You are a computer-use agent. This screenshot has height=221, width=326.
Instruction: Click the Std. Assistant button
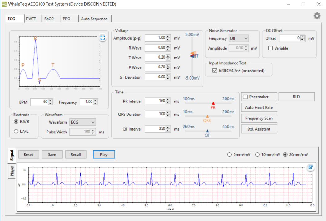pos(259,129)
